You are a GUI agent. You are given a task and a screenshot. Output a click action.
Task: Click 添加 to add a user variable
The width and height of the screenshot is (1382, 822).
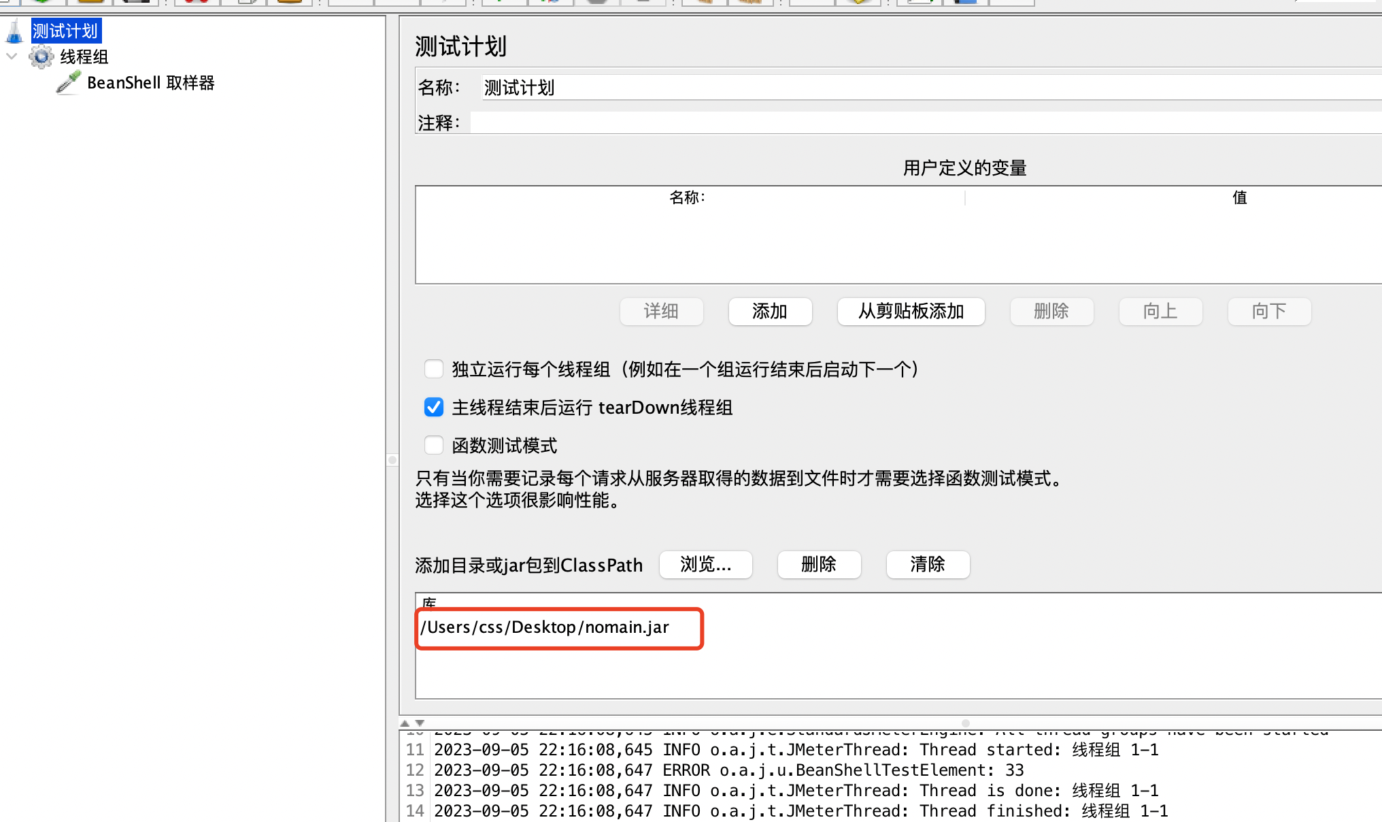[770, 312]
